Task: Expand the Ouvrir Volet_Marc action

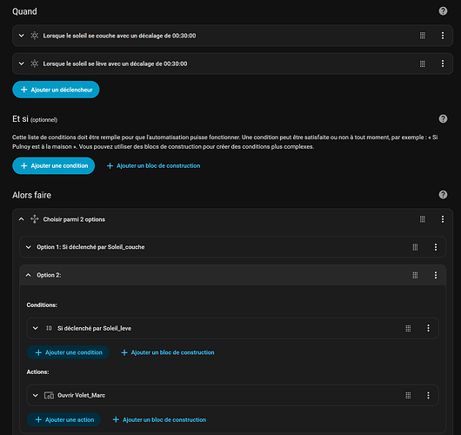Action: coord(36,395)
